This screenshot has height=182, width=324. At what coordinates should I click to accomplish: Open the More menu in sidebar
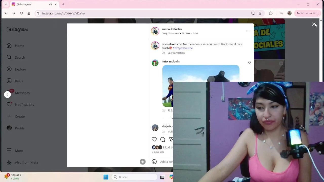pyautogui.click(x=15, y=150)
